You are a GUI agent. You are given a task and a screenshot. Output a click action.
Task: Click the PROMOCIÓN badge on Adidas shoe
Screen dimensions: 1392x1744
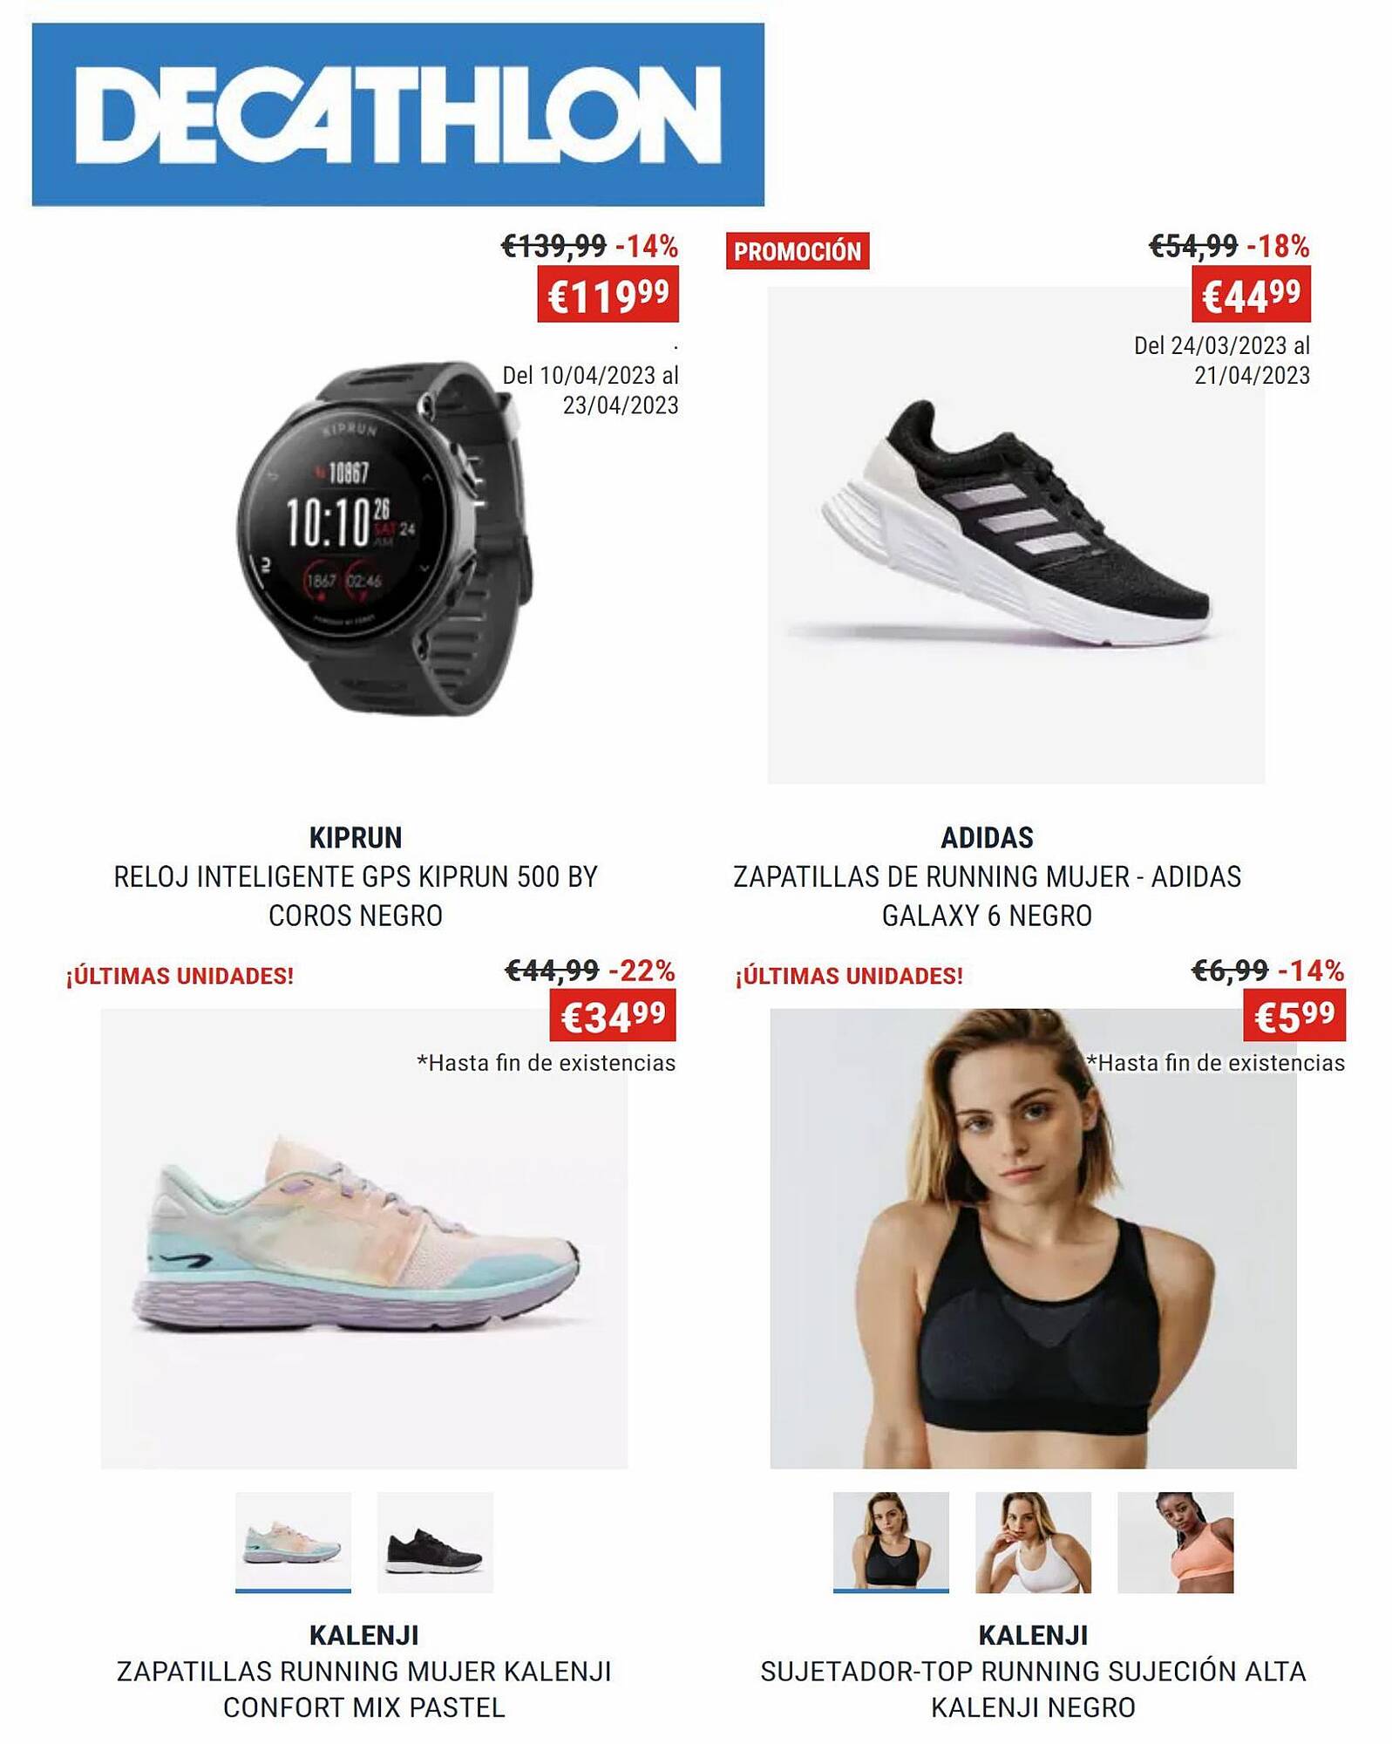(798, 251)
